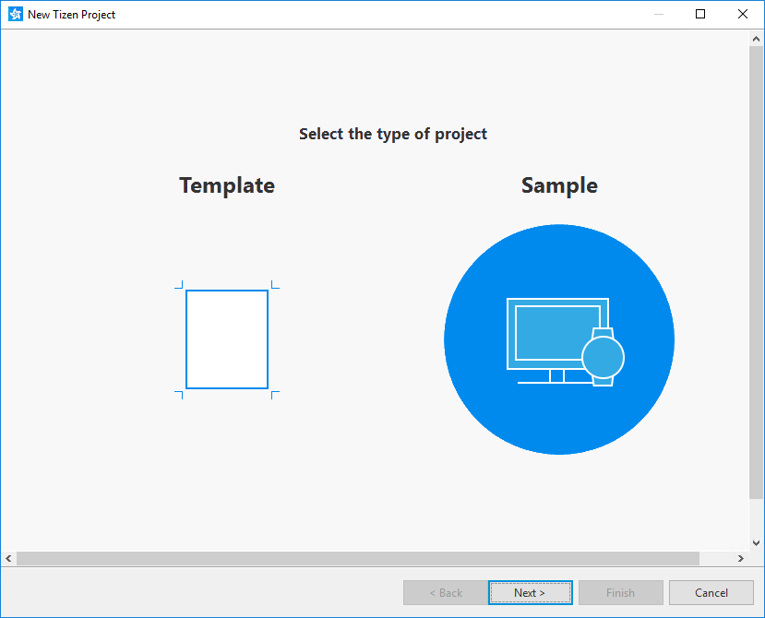Screen dimensions: 765x618
Task: Click the blank template placeholder square
Action: (226, 339)
